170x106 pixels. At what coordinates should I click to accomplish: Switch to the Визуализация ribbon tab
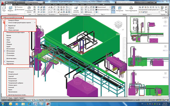point(36,5)
